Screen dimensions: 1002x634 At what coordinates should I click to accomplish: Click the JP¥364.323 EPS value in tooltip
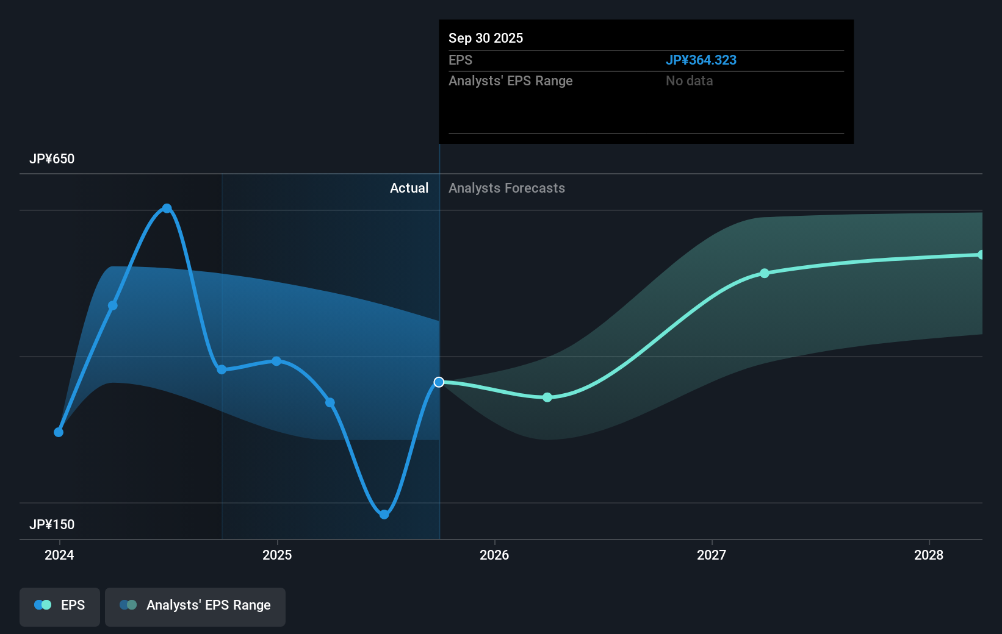pyautogui.click(x=701, y=60)
